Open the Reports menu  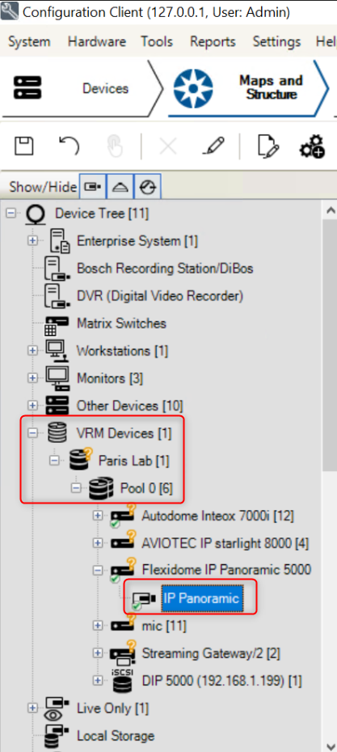click(x=213, y=42)
